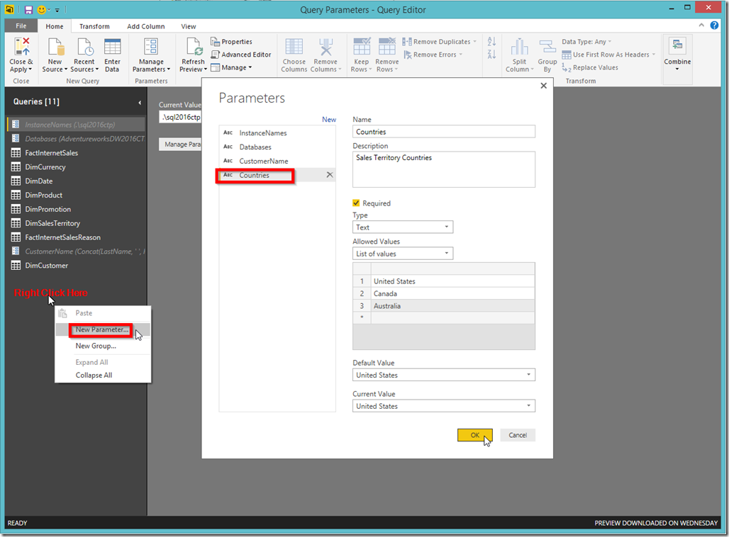This screenshot has width=729, height=537.
Task: Select the Databases parameter in the dialog list
Action: coord(277,147)
